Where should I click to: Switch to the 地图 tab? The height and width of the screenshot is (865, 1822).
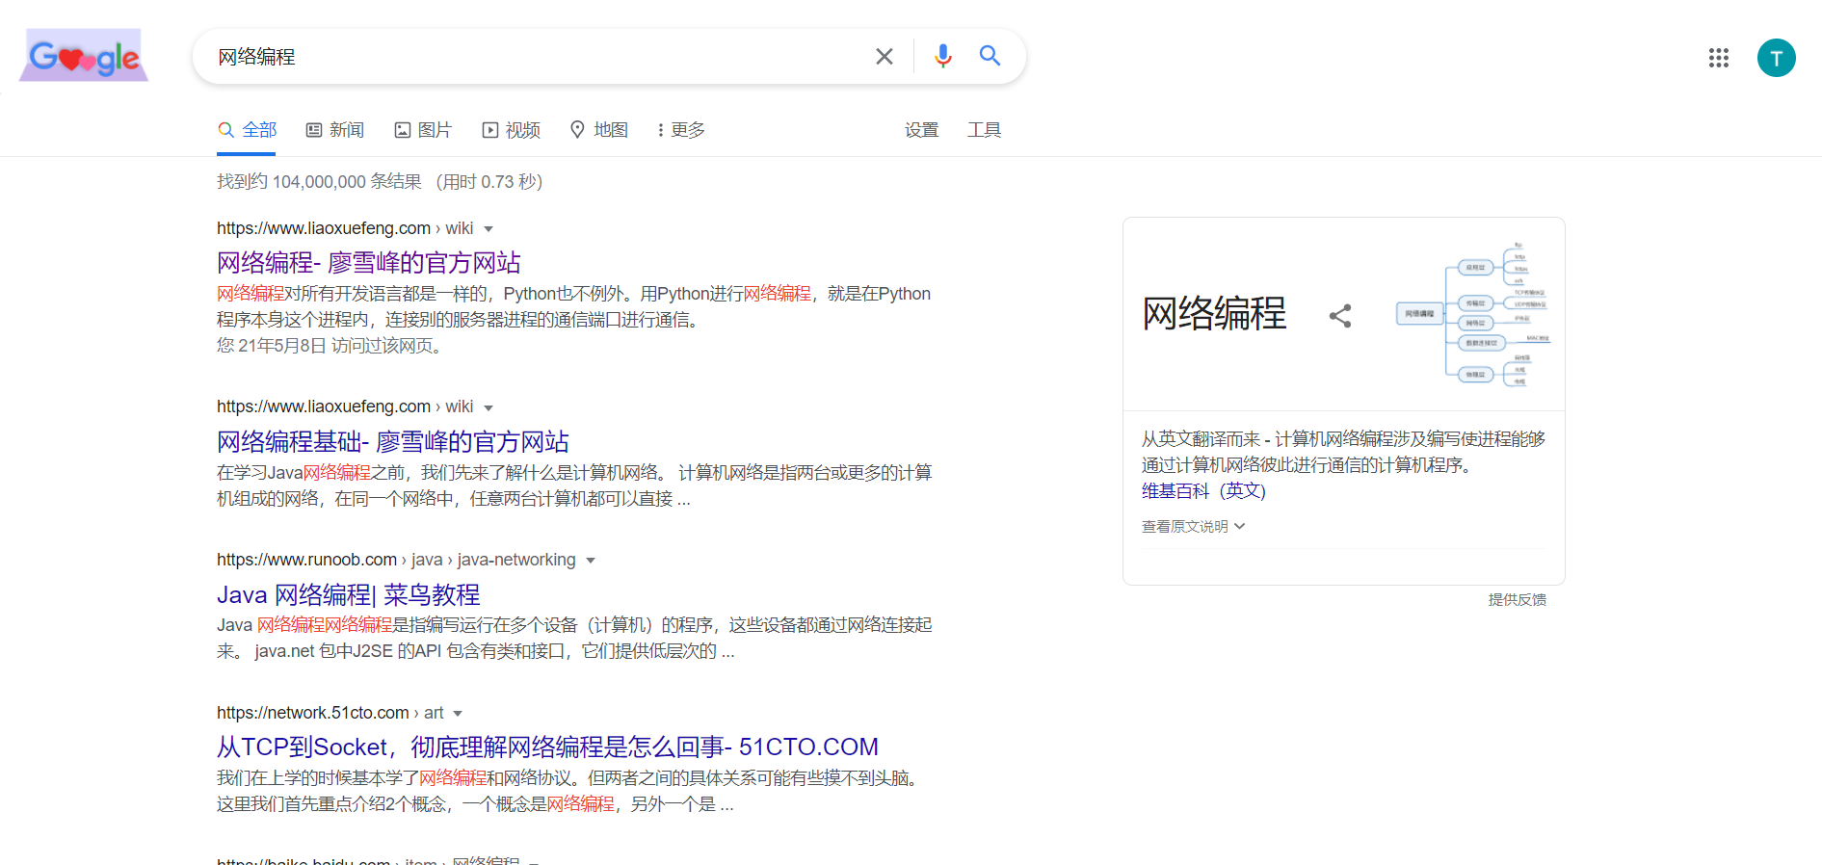[x=599, y=130]
